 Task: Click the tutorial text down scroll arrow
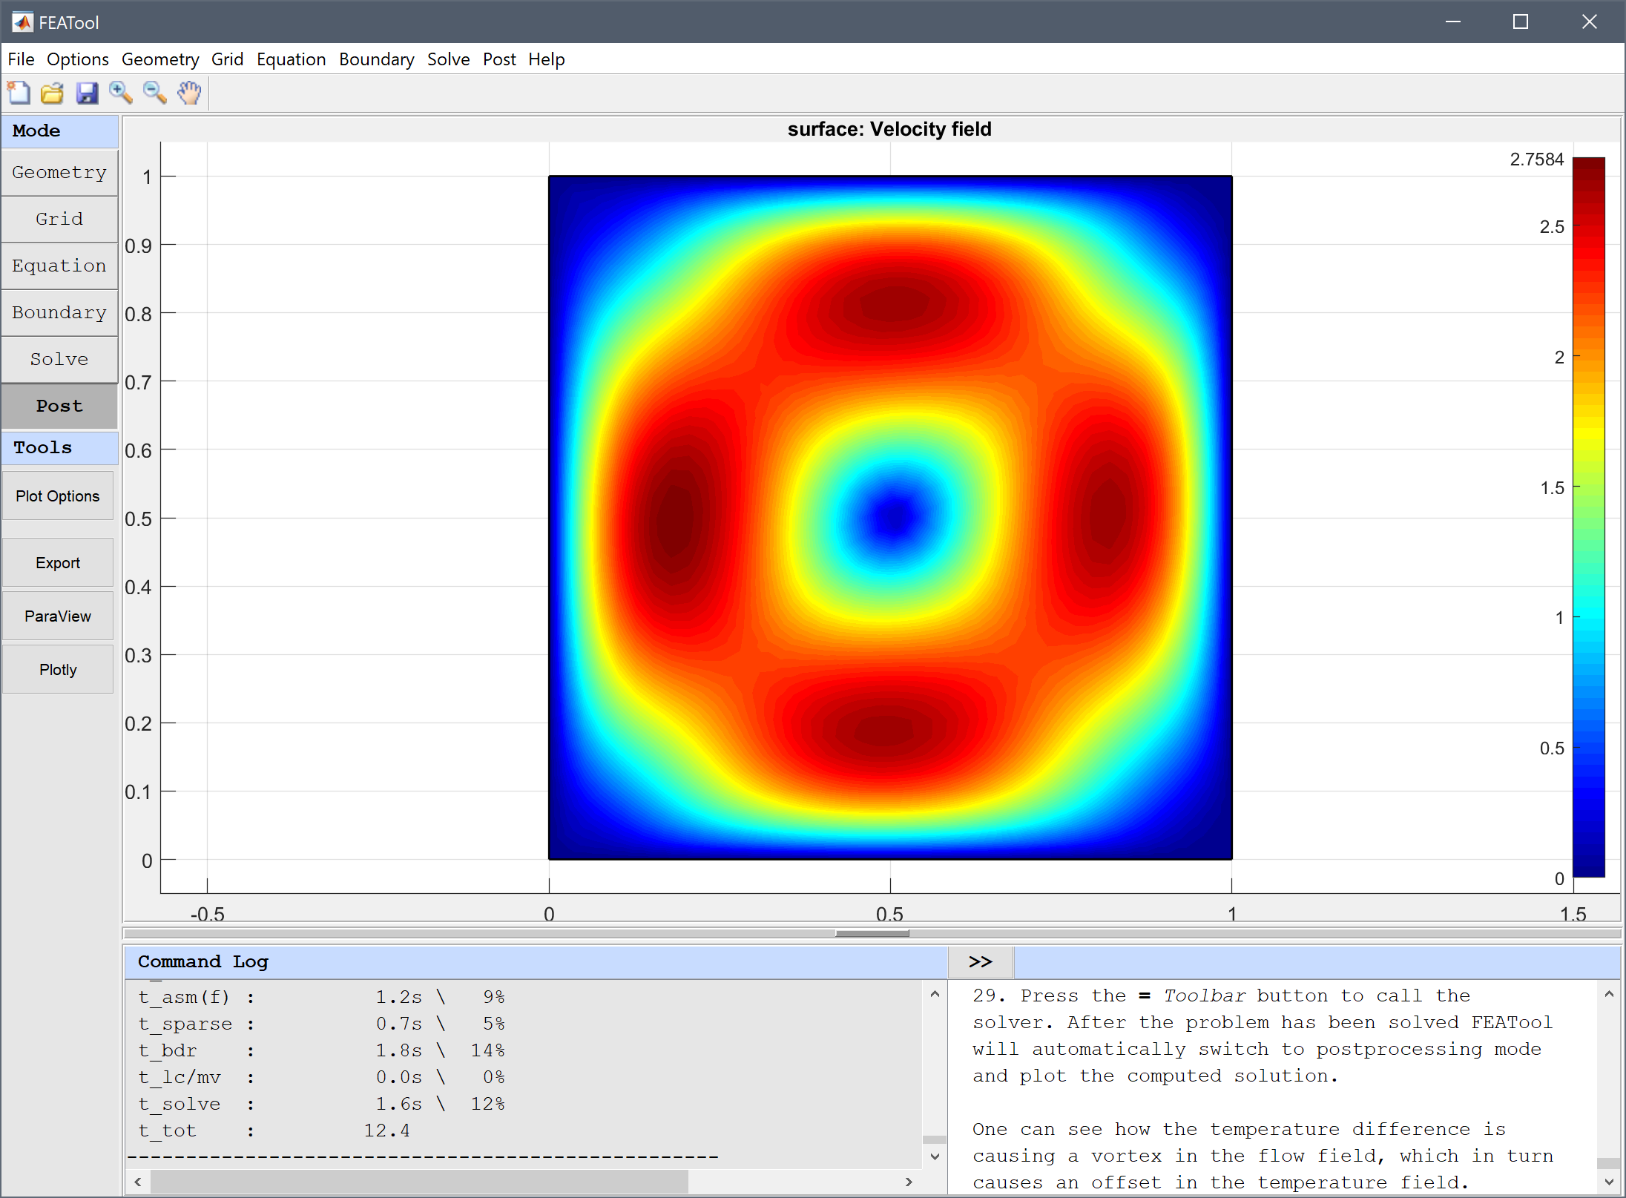(x=1609, y=1182)
